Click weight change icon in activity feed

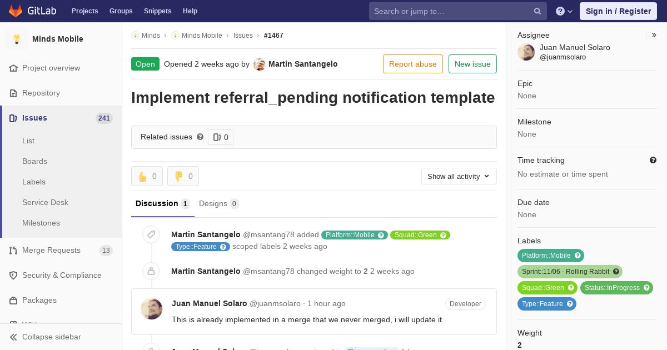pos(151,271)
